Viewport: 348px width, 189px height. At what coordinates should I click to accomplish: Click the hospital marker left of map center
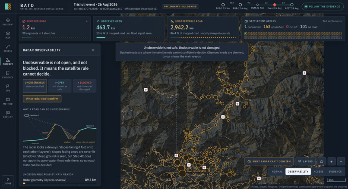coord(146,90)
